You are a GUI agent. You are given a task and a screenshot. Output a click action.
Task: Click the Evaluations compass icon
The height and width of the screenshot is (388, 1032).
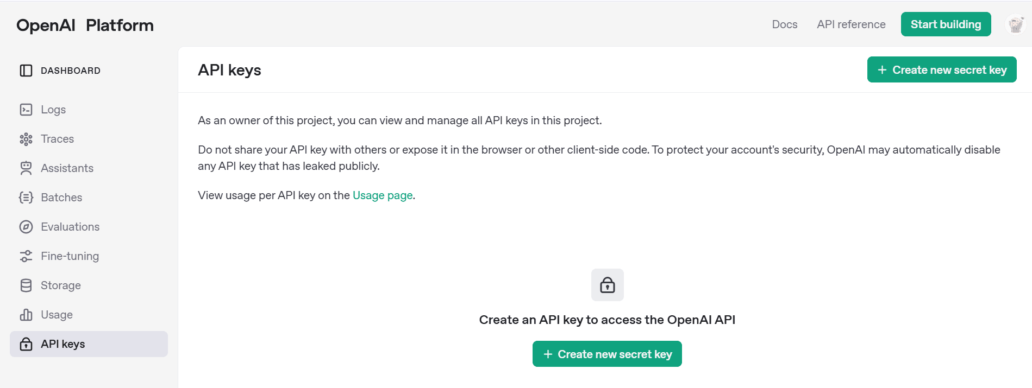26,227
